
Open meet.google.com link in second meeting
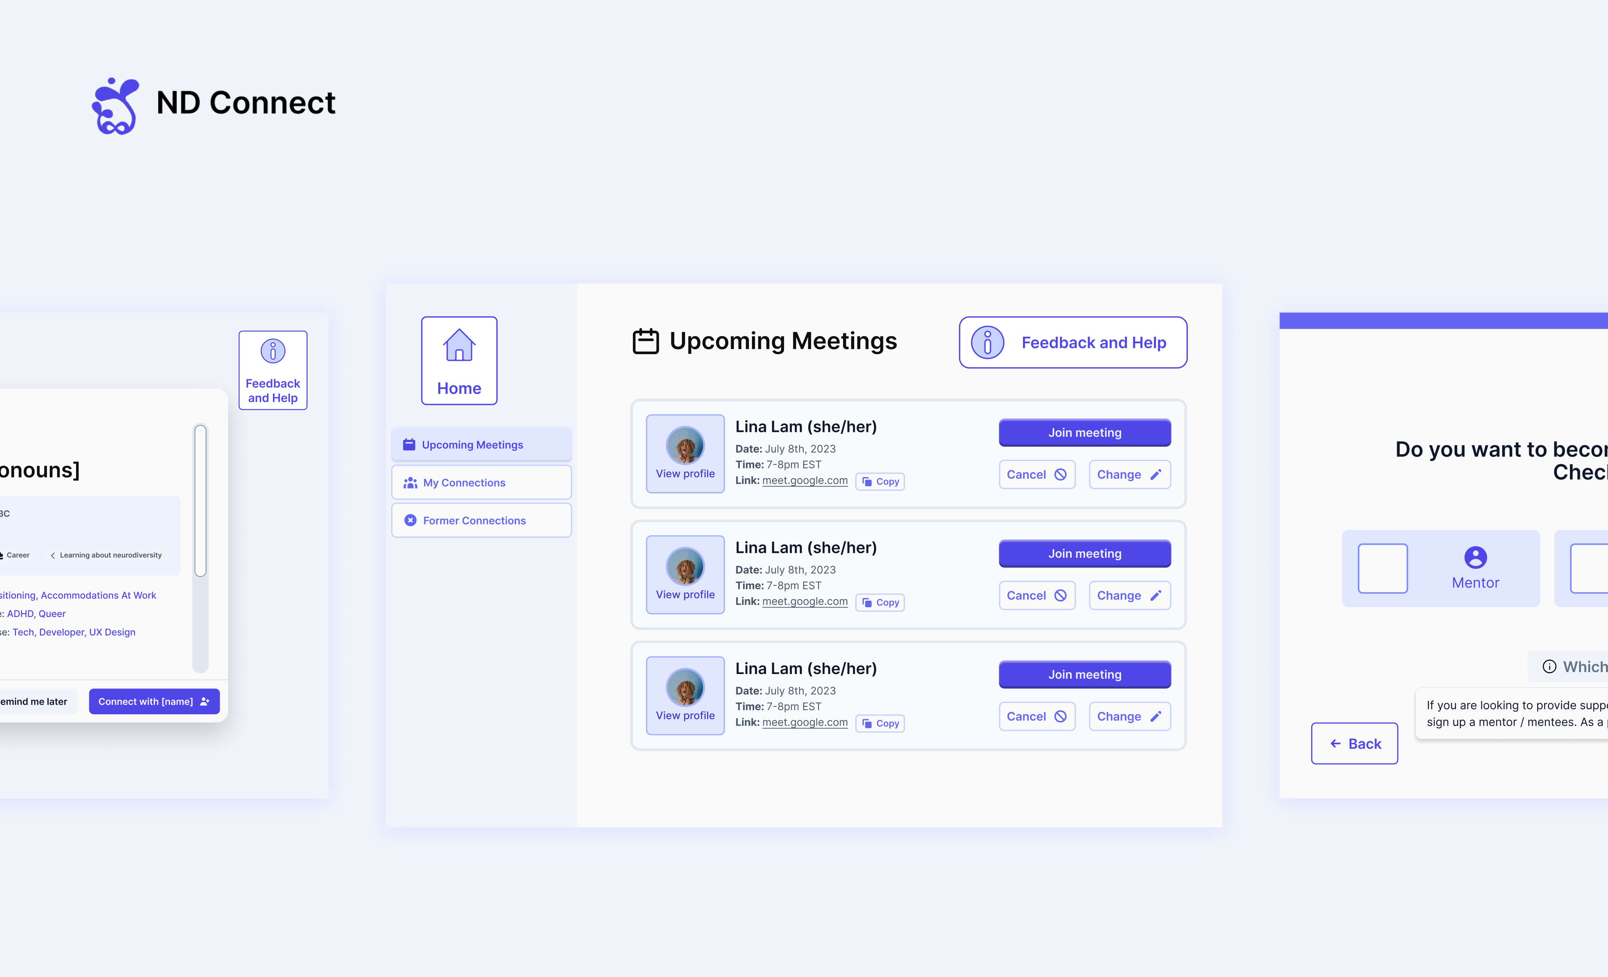pyautogui.click(x=805, y=602)
